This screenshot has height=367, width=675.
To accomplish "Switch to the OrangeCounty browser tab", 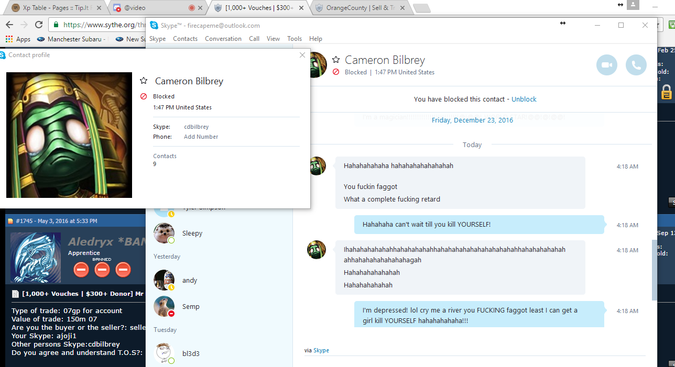I will [x=361, y=8].
